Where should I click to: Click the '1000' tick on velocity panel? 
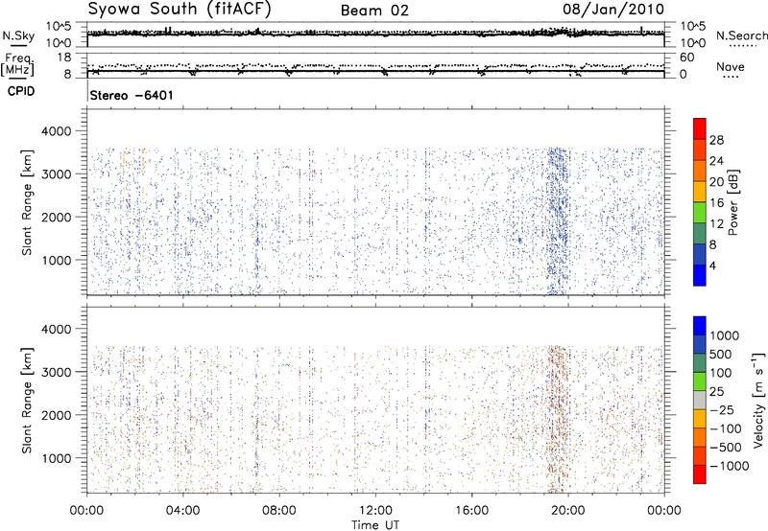click(56, 458)
